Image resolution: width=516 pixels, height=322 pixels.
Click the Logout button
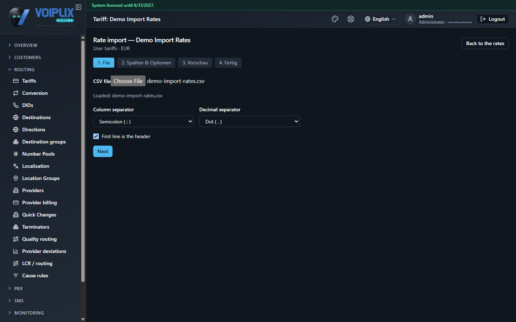(493, 19)
